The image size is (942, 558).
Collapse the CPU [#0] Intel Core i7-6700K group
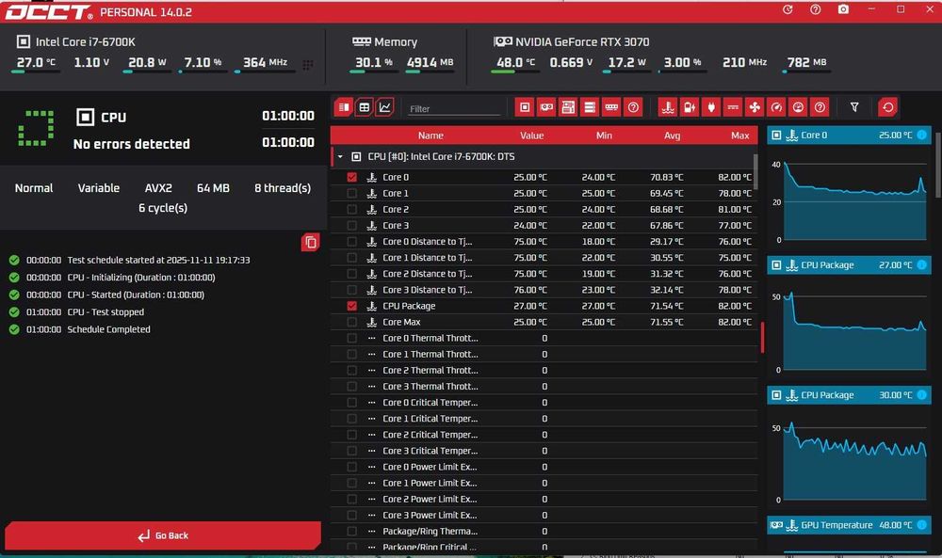340,156
